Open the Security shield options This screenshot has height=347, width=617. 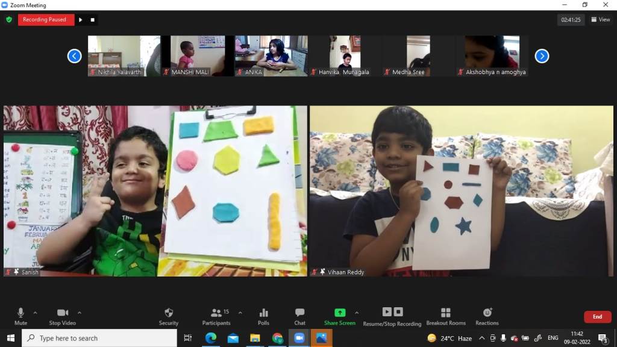[x=169, y=316]
